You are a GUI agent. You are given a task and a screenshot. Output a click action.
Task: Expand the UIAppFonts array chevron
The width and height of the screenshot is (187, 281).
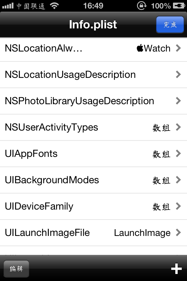[x=178, y=154]
